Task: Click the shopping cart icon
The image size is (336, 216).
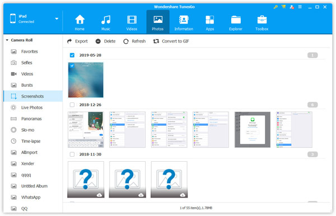Action: click(284, 7)
